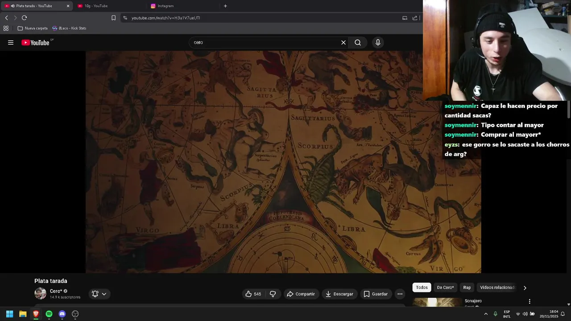The height and width of the screenshot is (321, 571).
Task: Open site settings icon in address bar
Action: point(125,18)
